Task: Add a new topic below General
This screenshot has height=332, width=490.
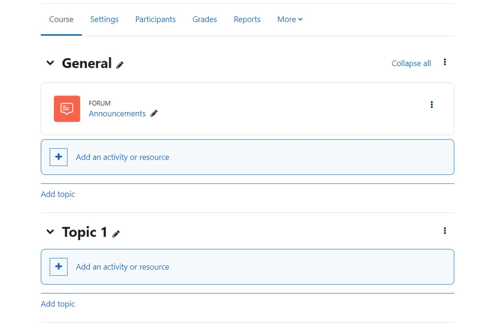Action: click(57, 194)
